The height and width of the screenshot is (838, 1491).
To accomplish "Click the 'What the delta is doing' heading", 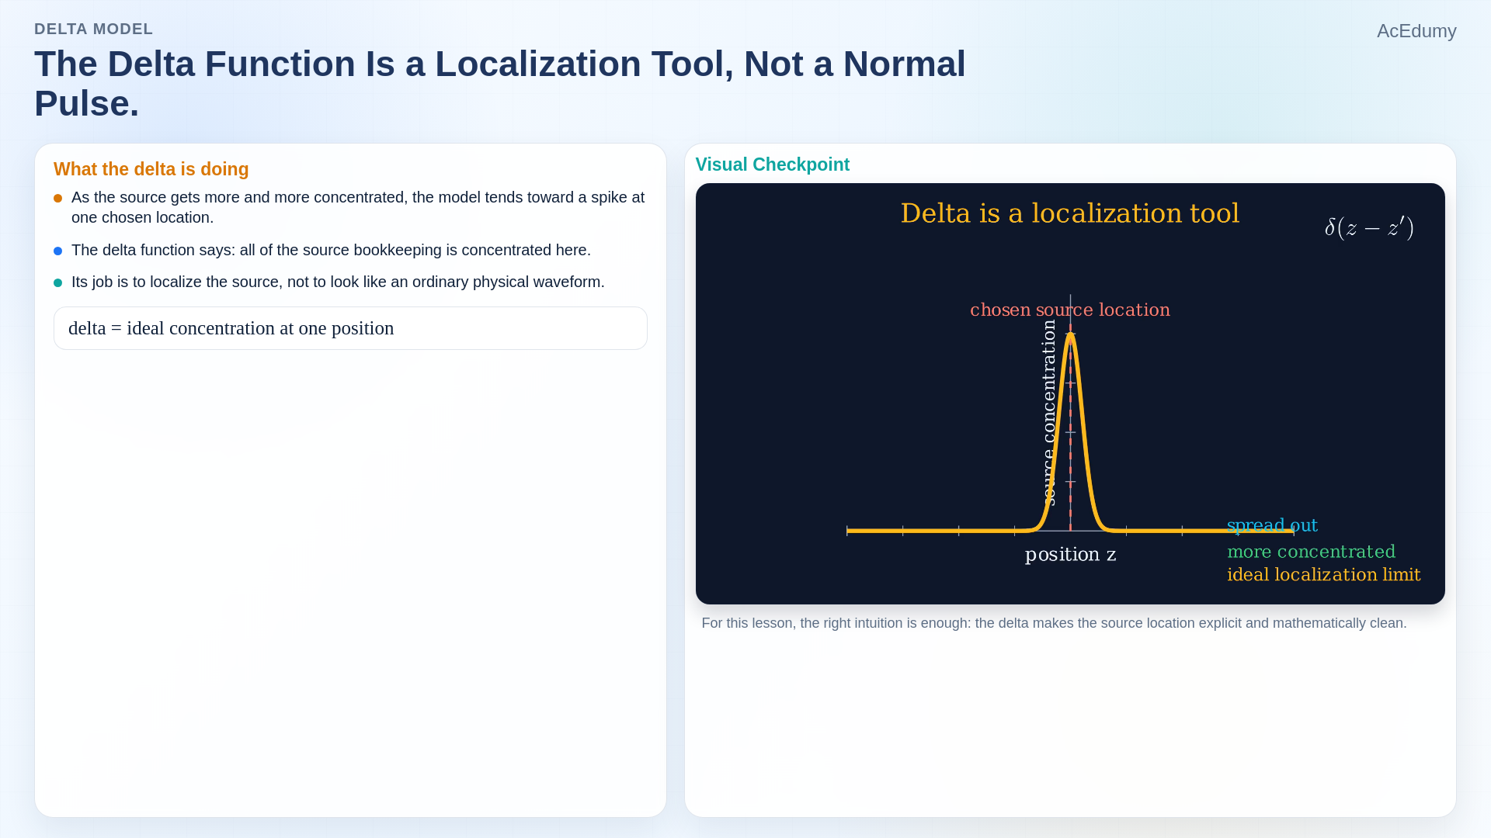I will [x=151, y=169].
